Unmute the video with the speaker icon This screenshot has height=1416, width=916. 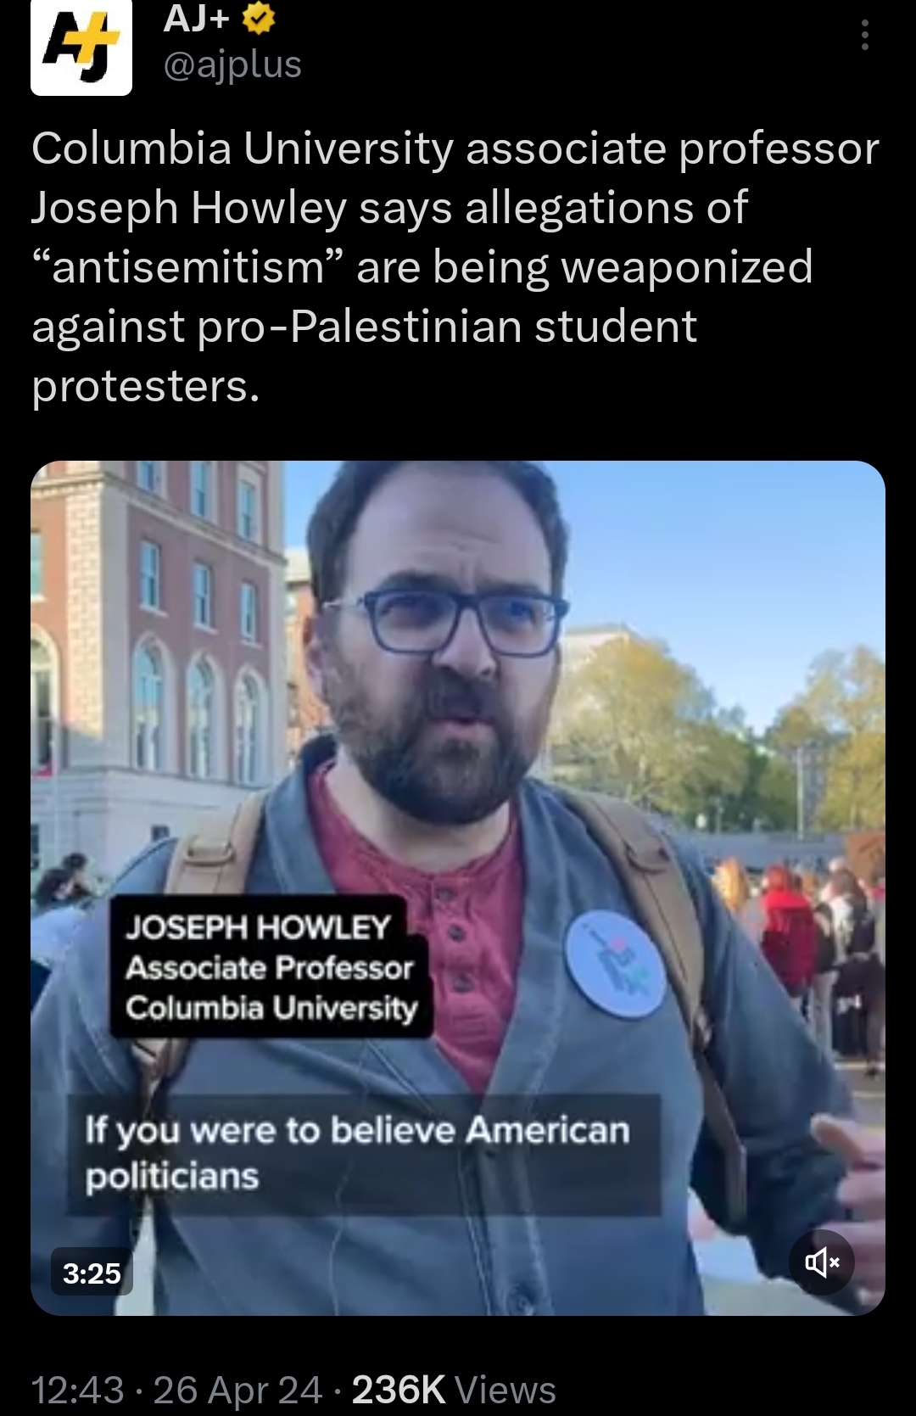tap(822, 1262)
